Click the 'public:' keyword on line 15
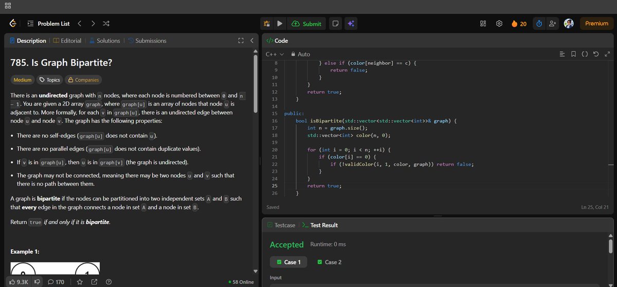Screen dimensions: 617x287 tap(294, 113)
